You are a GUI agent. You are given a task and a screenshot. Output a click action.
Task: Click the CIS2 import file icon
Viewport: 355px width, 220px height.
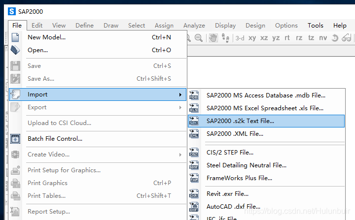point(194,153)
